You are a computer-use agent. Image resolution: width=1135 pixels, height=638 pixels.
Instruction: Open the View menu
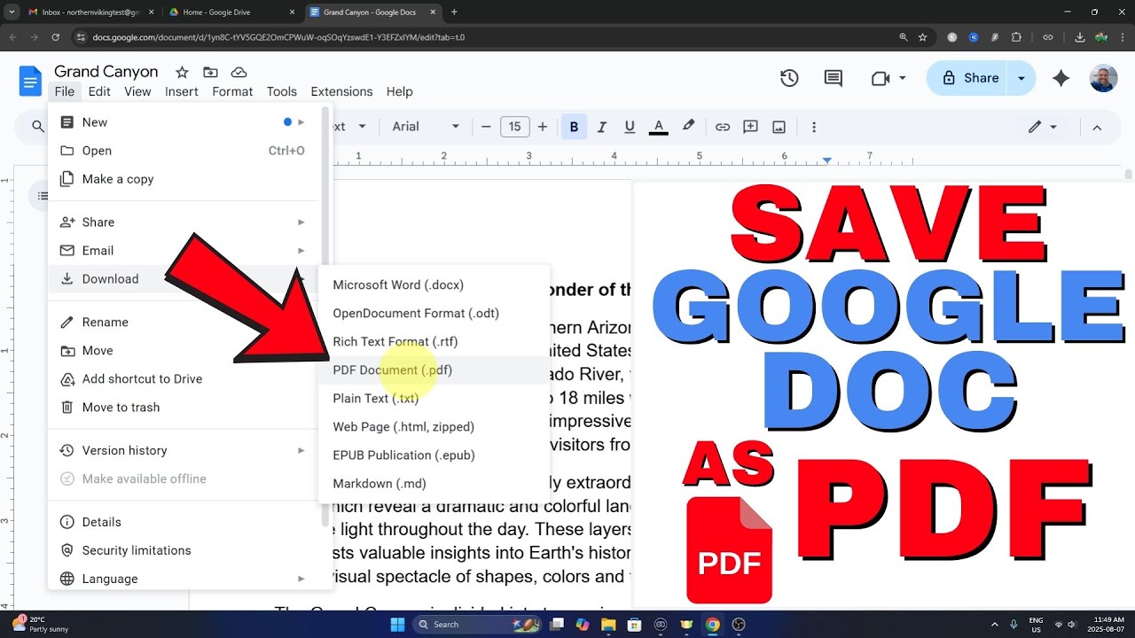tap(137, 91)
